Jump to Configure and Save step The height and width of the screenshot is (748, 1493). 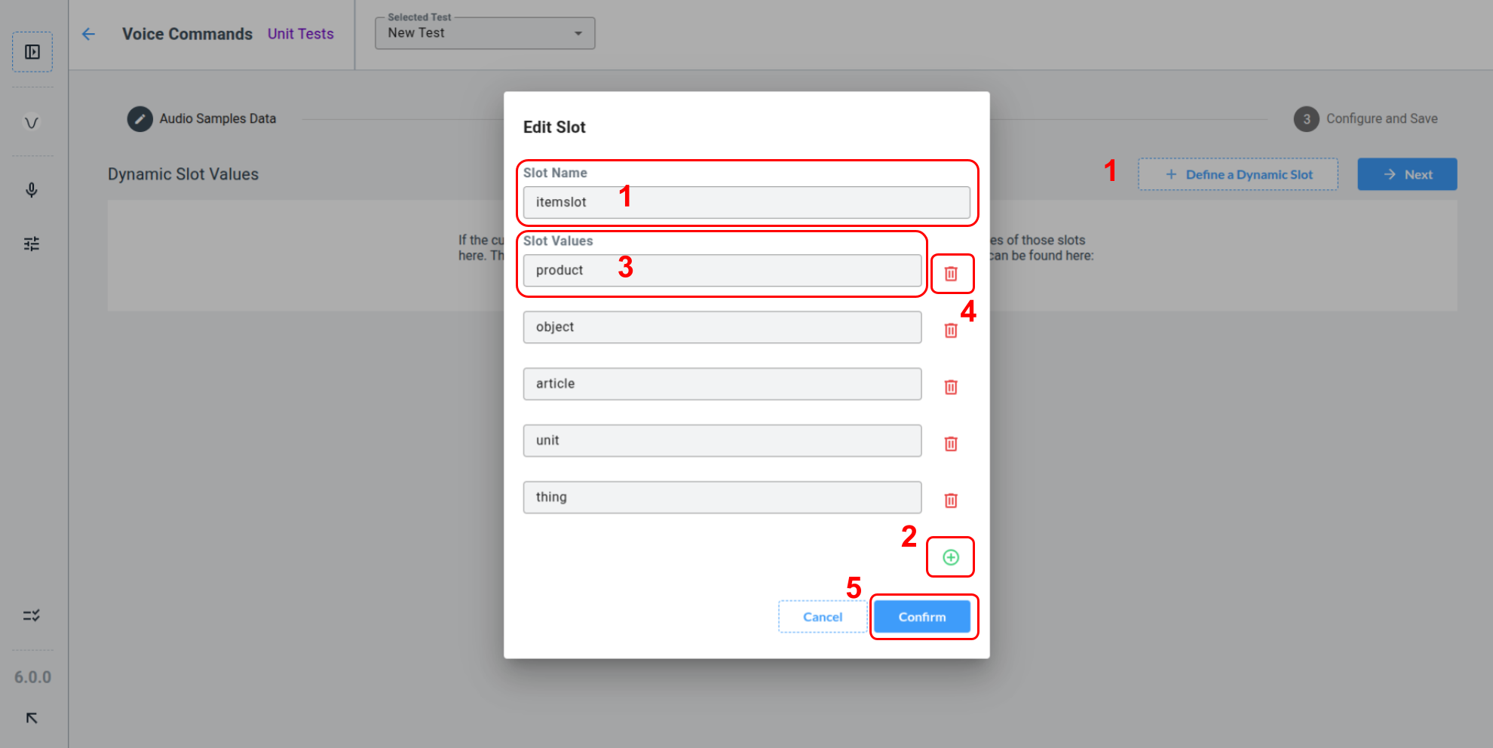tap(1366, 118)
